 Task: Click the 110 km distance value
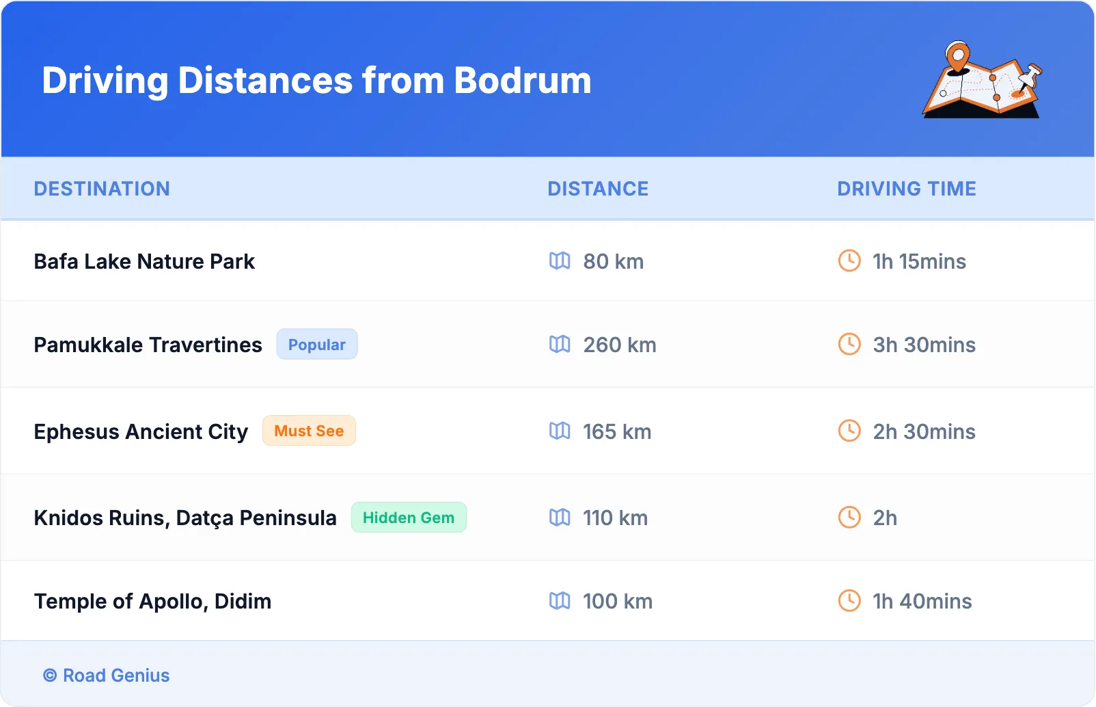[x=615, y=518]
